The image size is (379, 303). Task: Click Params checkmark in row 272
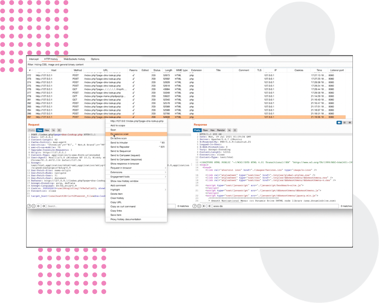click(x=133, y=75)
